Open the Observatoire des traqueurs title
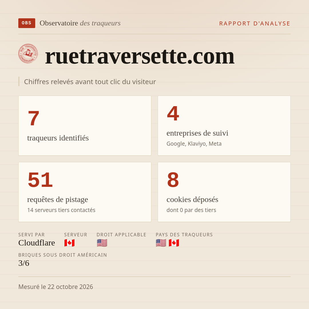309x309 pixels. click(80, 23)
